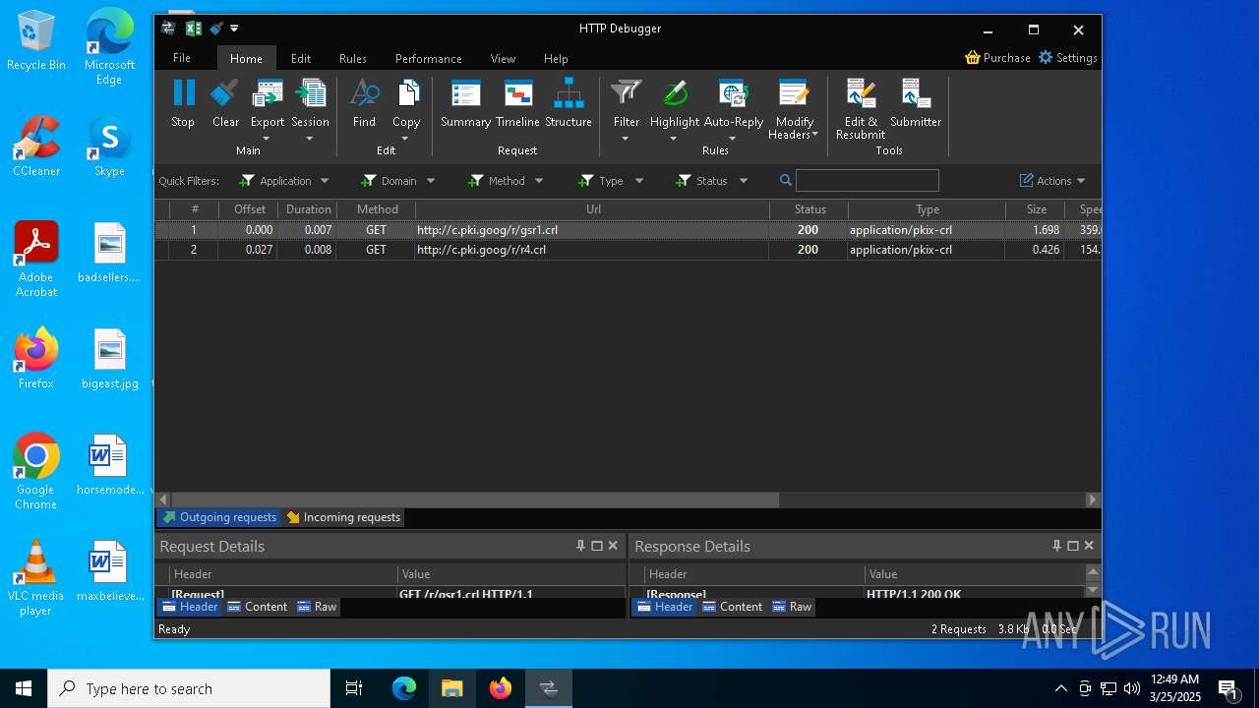This screenshot has width=1259, height=708.
Task: Show request Content tab
Action: coord(258,607)
